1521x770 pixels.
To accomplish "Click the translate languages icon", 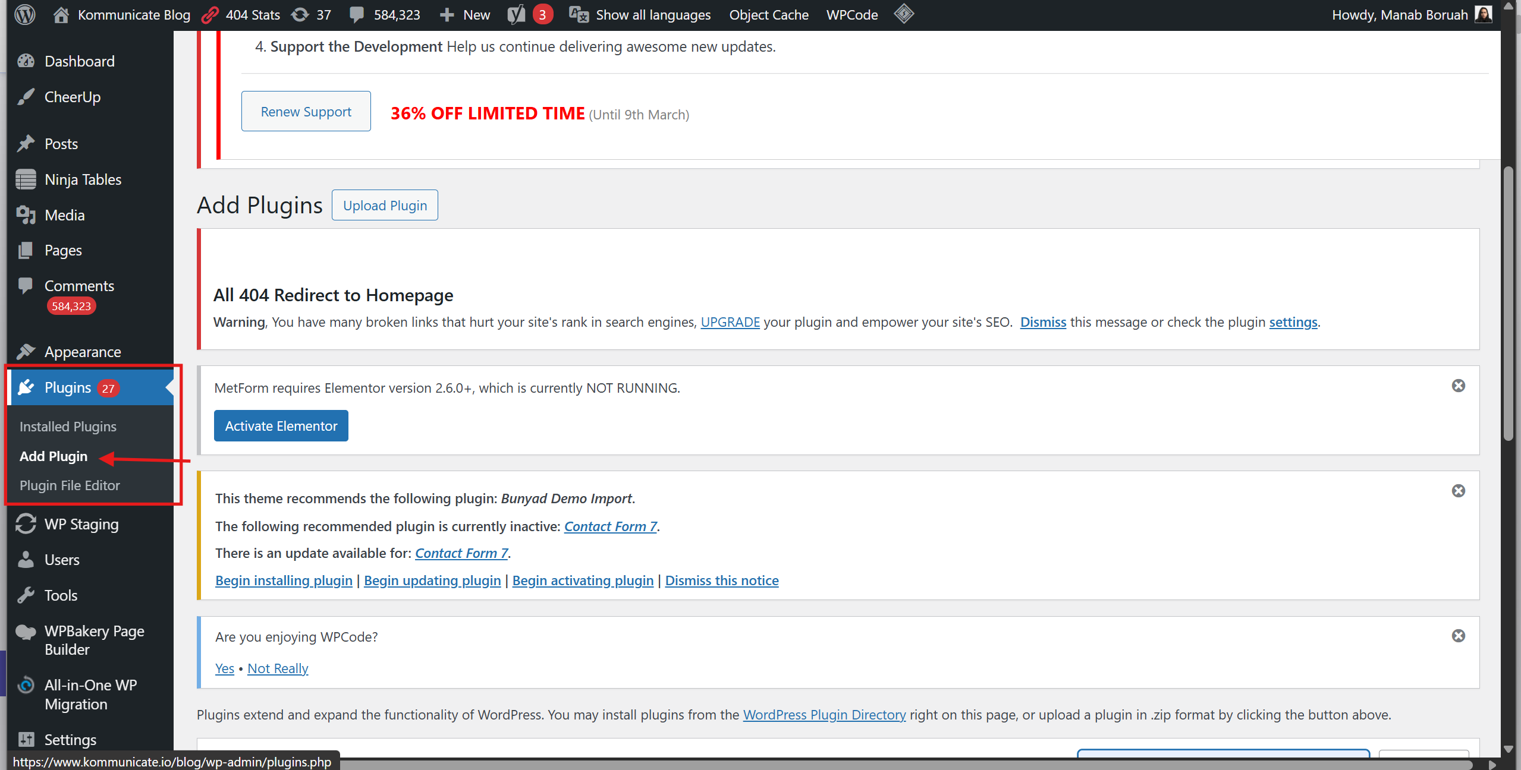I will [579, 14].
